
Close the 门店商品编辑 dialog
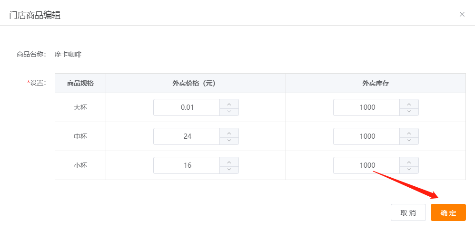462,14
